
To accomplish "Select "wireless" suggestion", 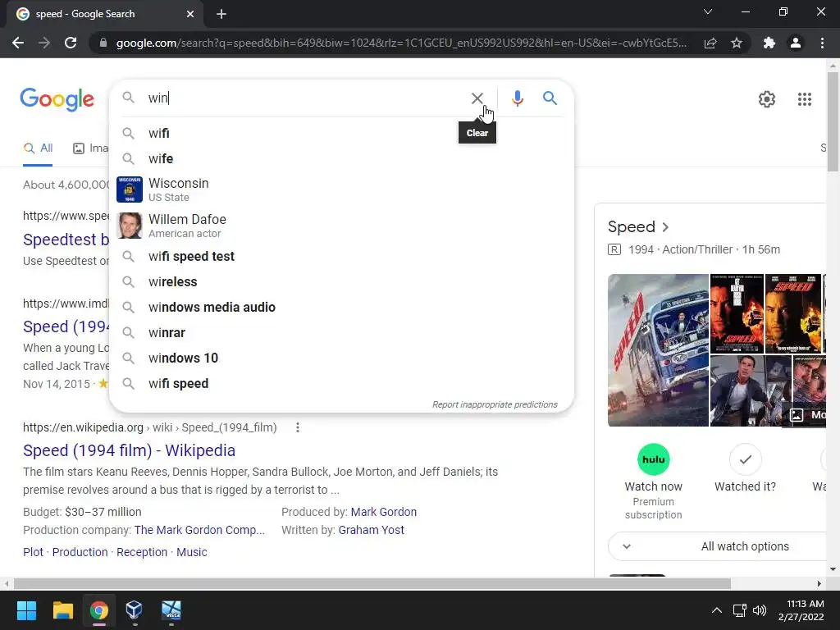I will [x=341, y=282].
